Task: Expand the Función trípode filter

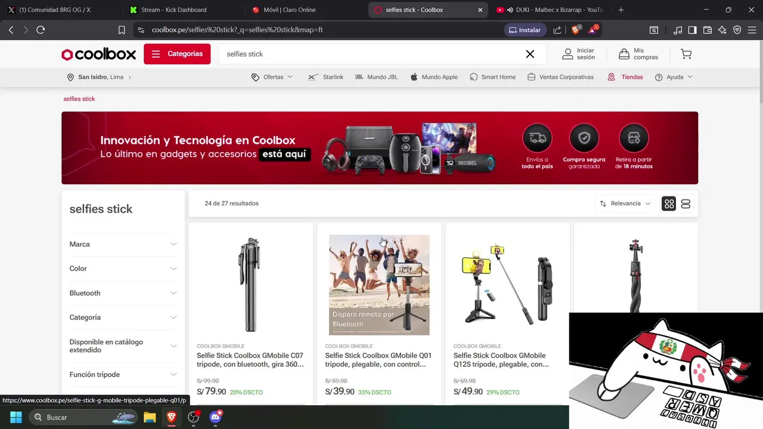Action: [x=123, y=375]
